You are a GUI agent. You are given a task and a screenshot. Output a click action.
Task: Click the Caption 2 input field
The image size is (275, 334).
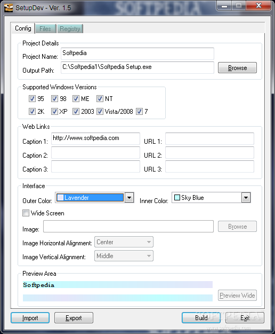click(x=95, y=152)
